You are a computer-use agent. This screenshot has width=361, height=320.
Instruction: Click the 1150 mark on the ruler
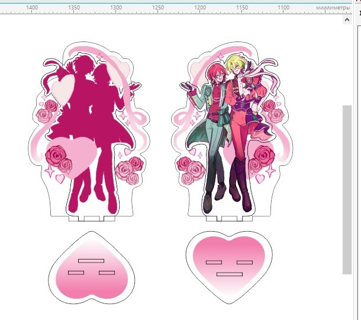pyautogui.click(x=242, y=7)
